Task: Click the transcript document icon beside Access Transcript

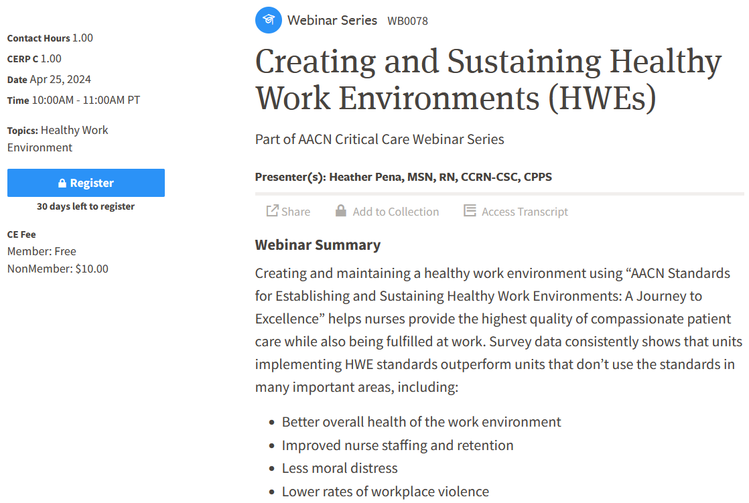Action: coord(469,210)
